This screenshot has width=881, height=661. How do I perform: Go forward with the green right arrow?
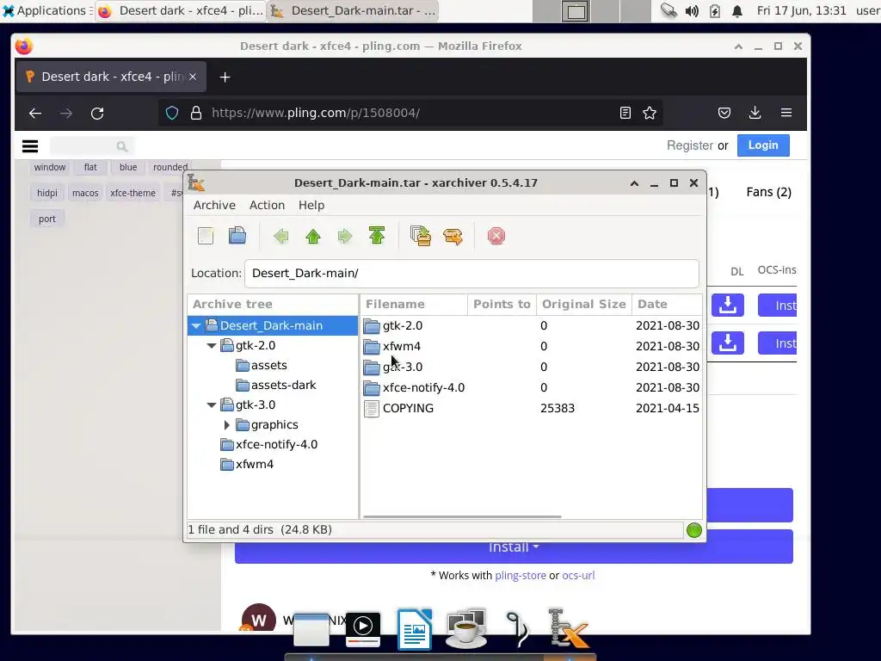344,236
